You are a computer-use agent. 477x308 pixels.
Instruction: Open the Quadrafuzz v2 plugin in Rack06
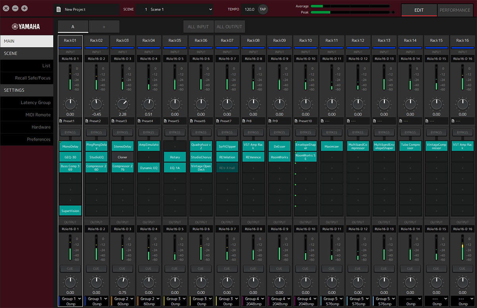pyautogui.click(x=201, y=146)
